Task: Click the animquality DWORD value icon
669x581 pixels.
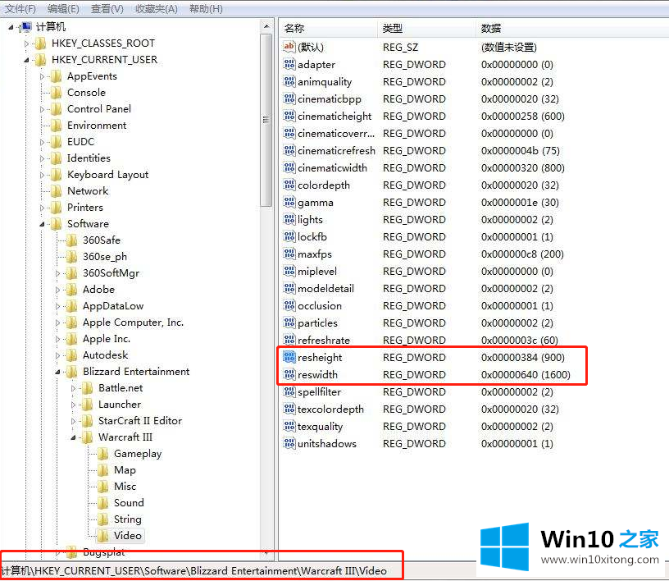Action: 289,81
